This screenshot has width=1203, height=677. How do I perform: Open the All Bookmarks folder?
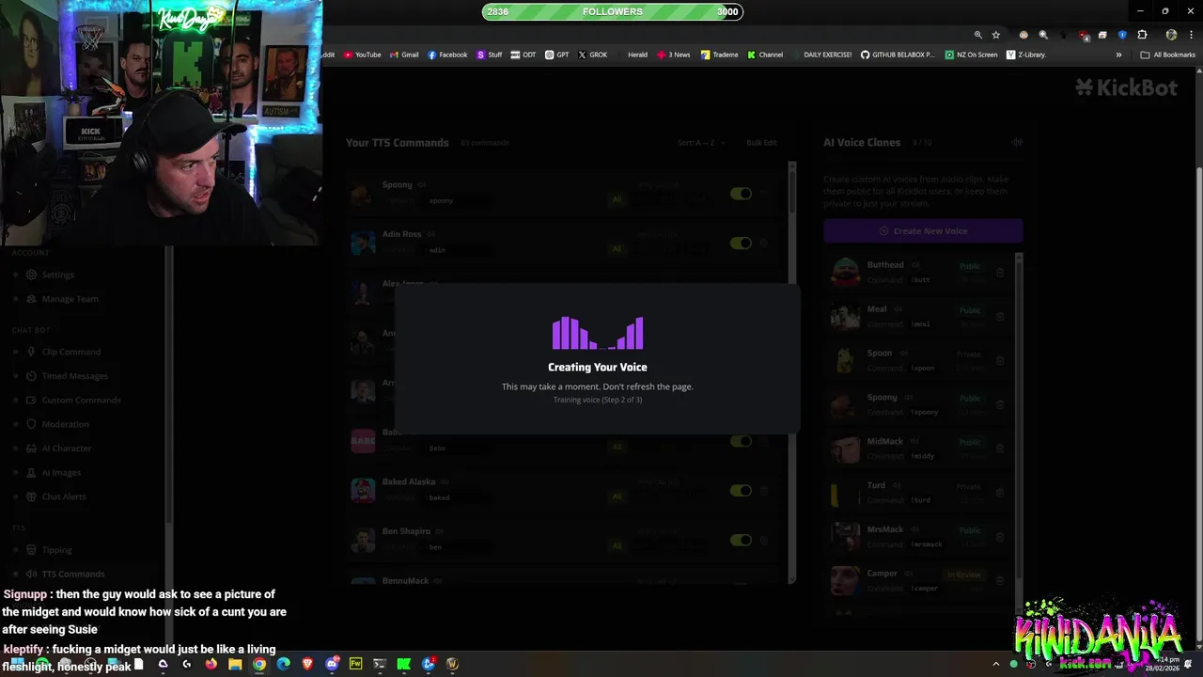pos(1167,55)
